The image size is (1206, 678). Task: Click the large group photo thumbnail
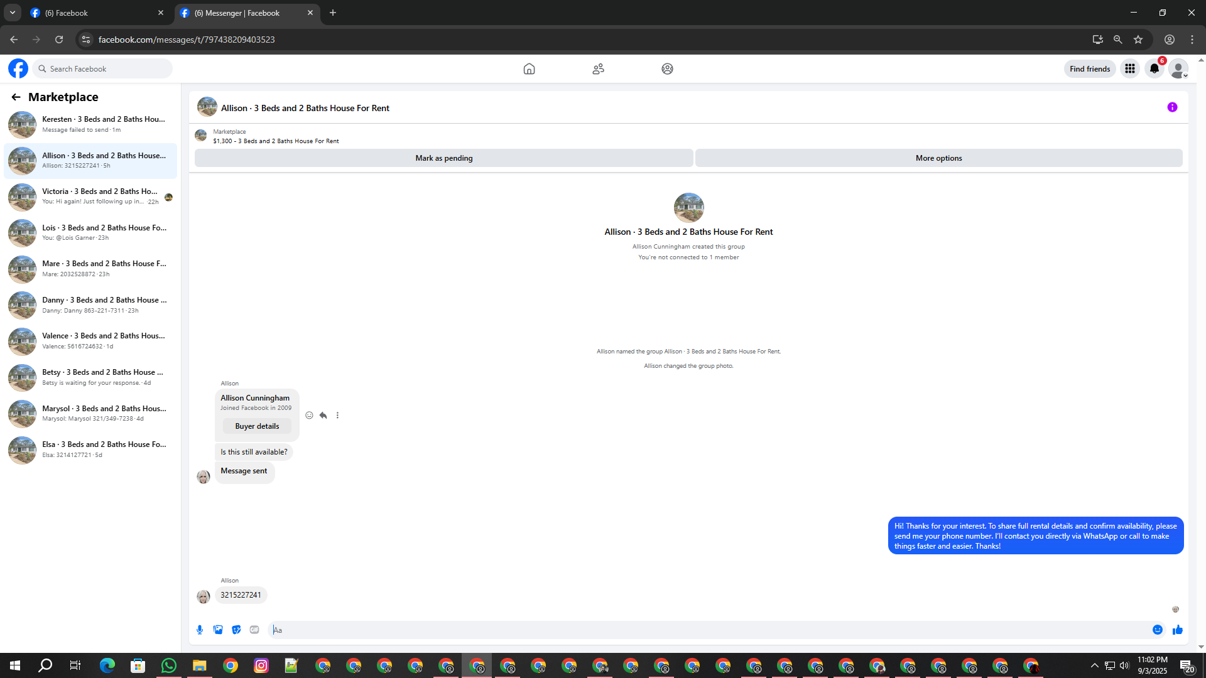(688, 208)
